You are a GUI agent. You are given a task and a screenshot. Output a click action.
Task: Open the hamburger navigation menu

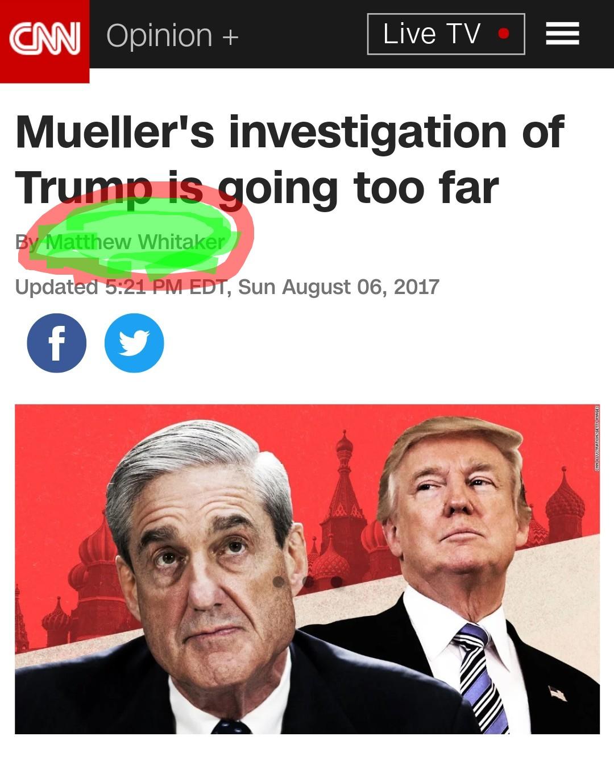(562, 34)
